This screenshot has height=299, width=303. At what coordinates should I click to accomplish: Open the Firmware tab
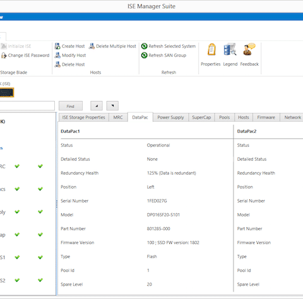click(x=266, y=117)
